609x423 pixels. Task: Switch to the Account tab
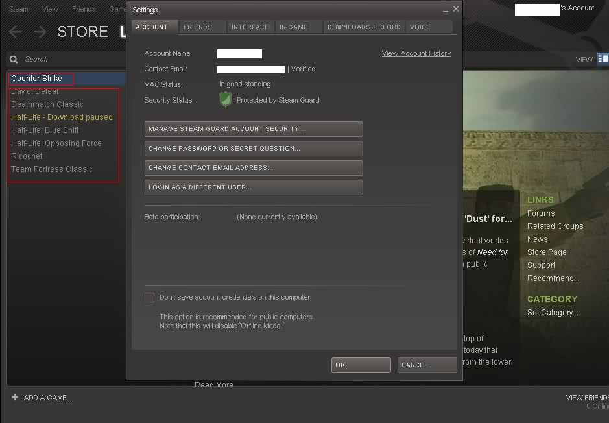(154, 27)
